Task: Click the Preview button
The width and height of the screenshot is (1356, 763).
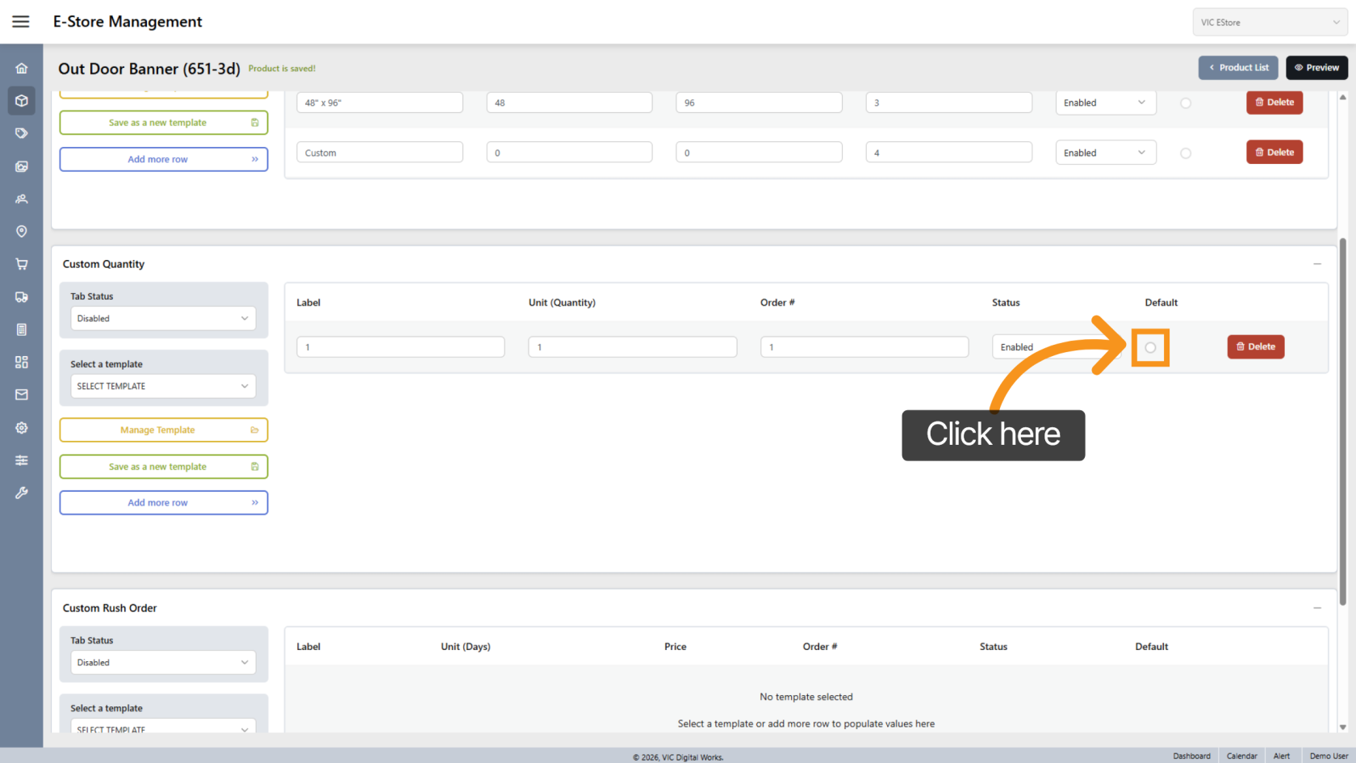Action: click(x=1316, y=68)
